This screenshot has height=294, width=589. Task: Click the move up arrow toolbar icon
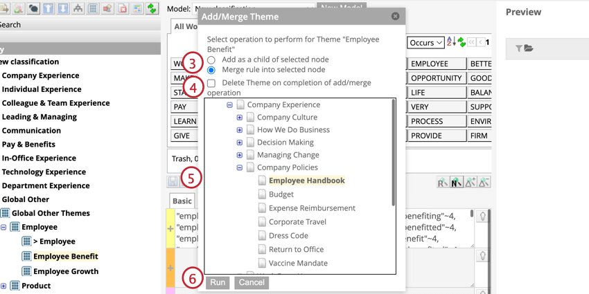coord(48,8)
